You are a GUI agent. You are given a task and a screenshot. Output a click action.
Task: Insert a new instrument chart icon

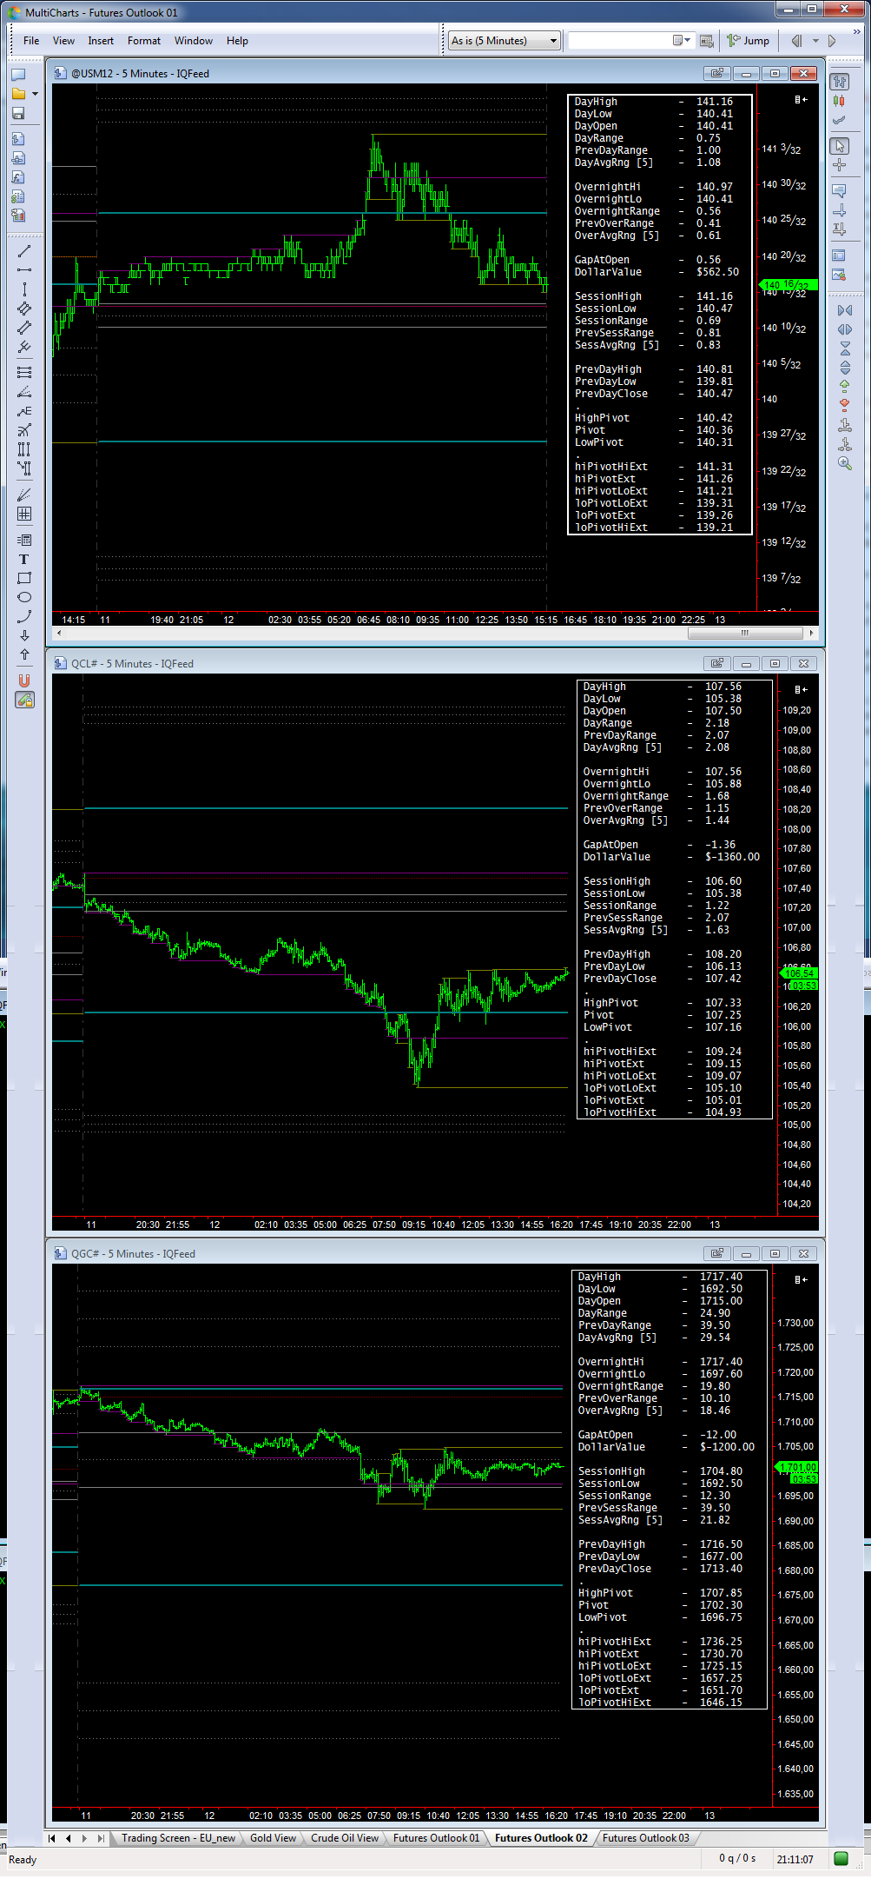18,139
